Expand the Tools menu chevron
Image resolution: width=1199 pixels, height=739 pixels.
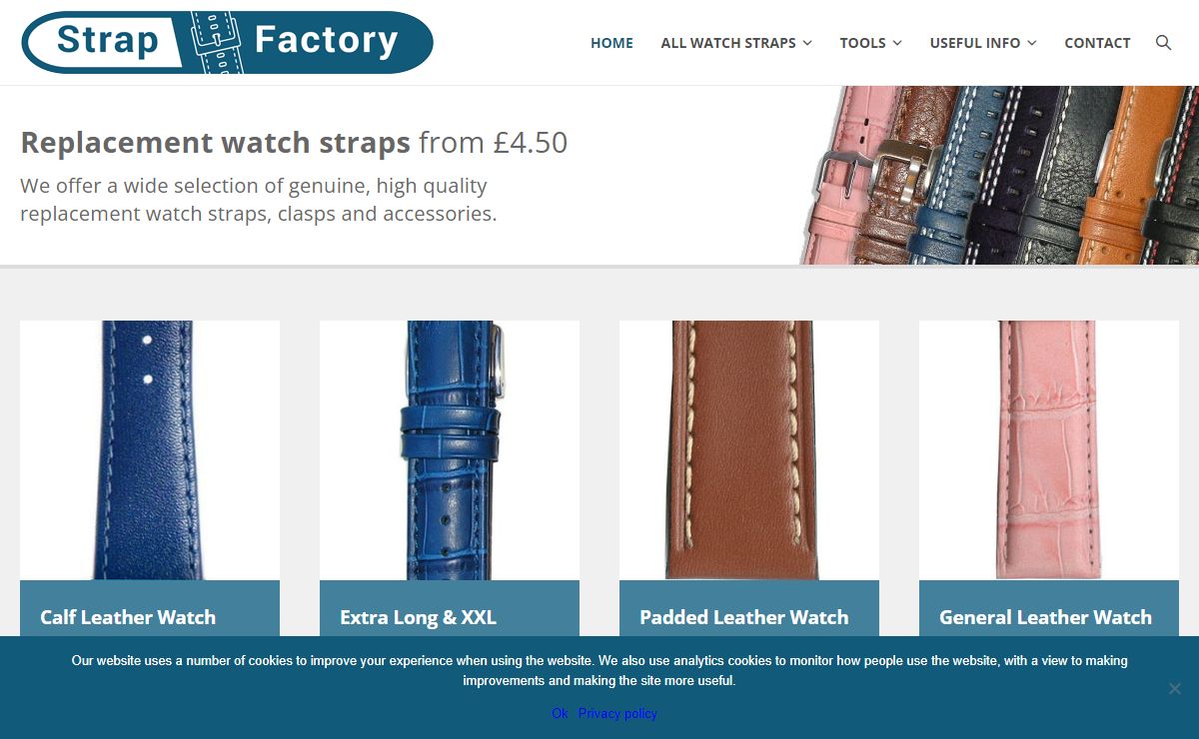[x=897, y=43]
